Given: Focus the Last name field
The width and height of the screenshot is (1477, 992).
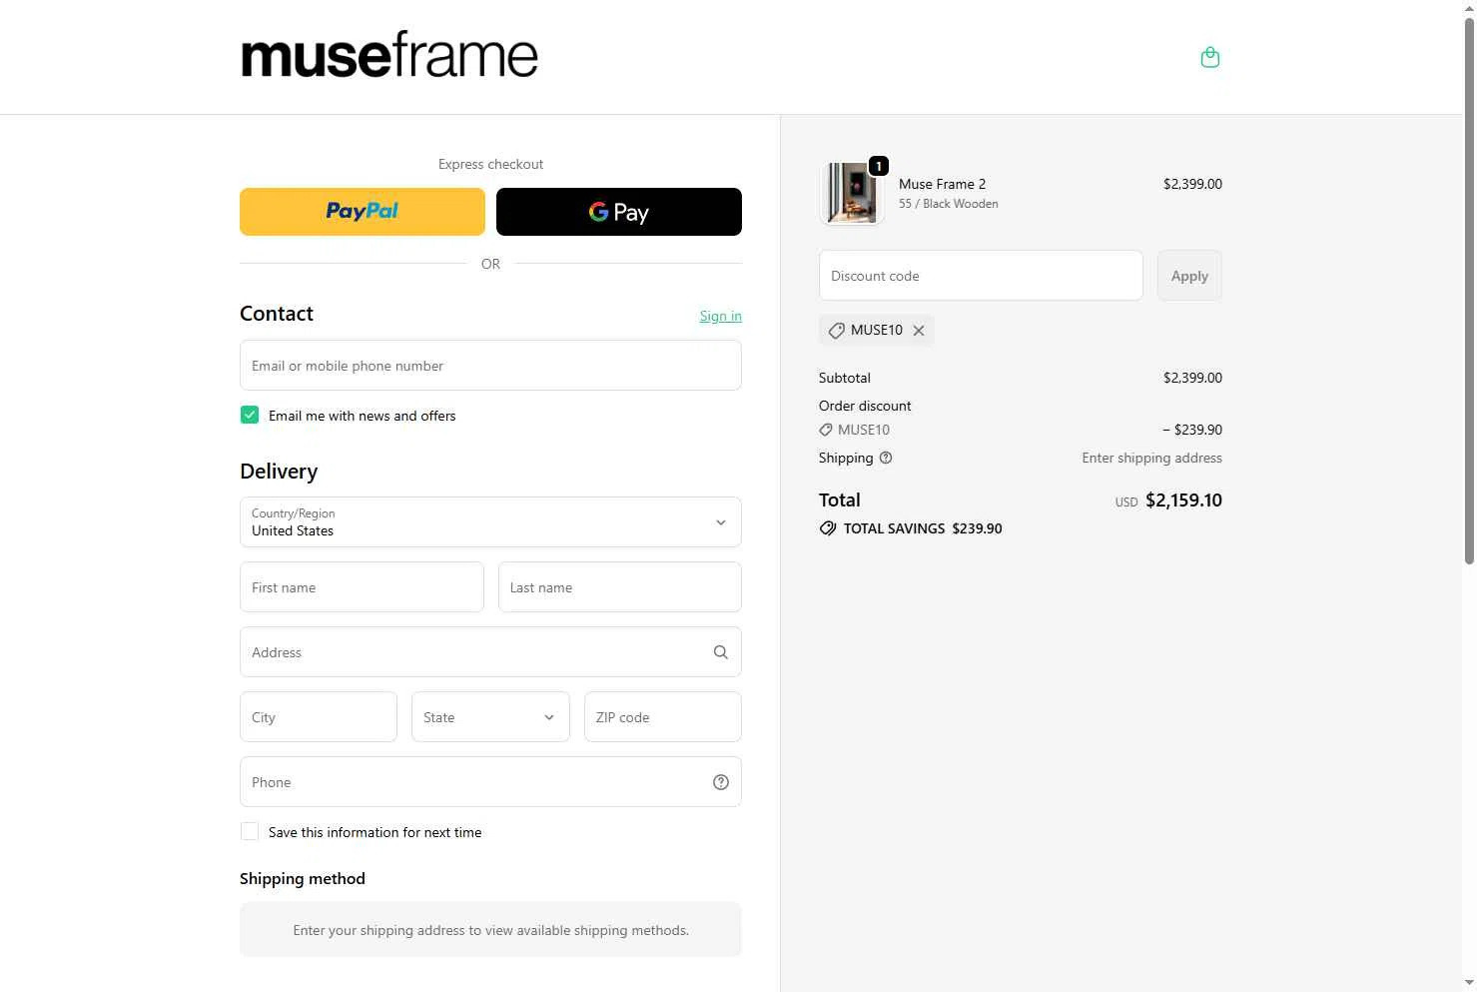Looking at the screenshot, I should click(620, 587).
